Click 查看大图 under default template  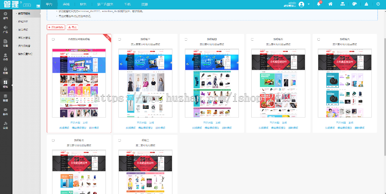[x=75, y=122]
